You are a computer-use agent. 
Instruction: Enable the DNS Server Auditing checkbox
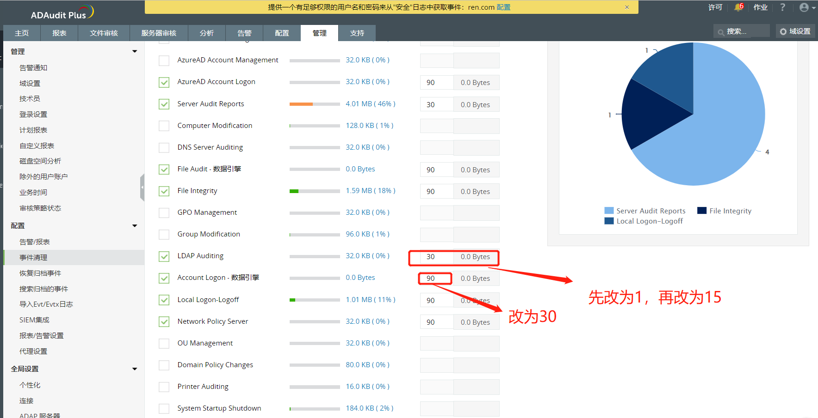(164, 147)
